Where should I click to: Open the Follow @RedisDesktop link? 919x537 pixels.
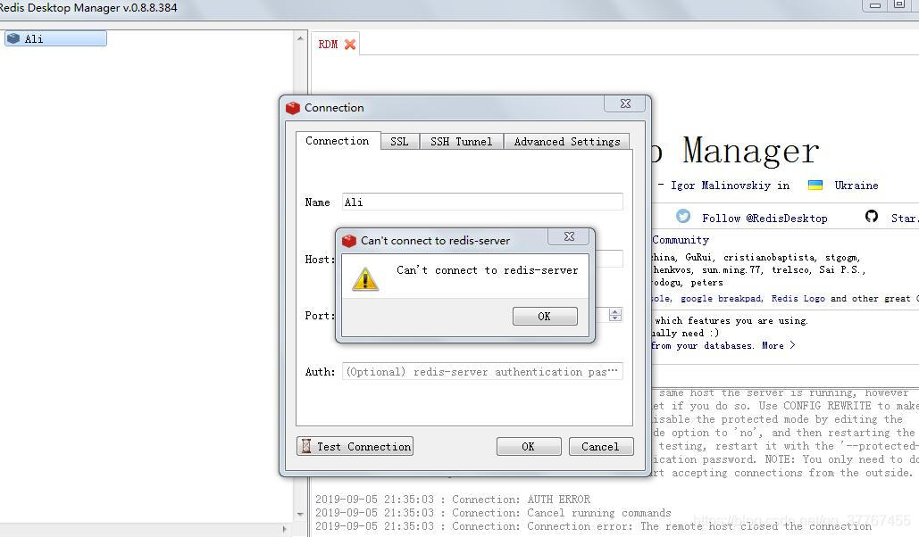pos(764,219)
